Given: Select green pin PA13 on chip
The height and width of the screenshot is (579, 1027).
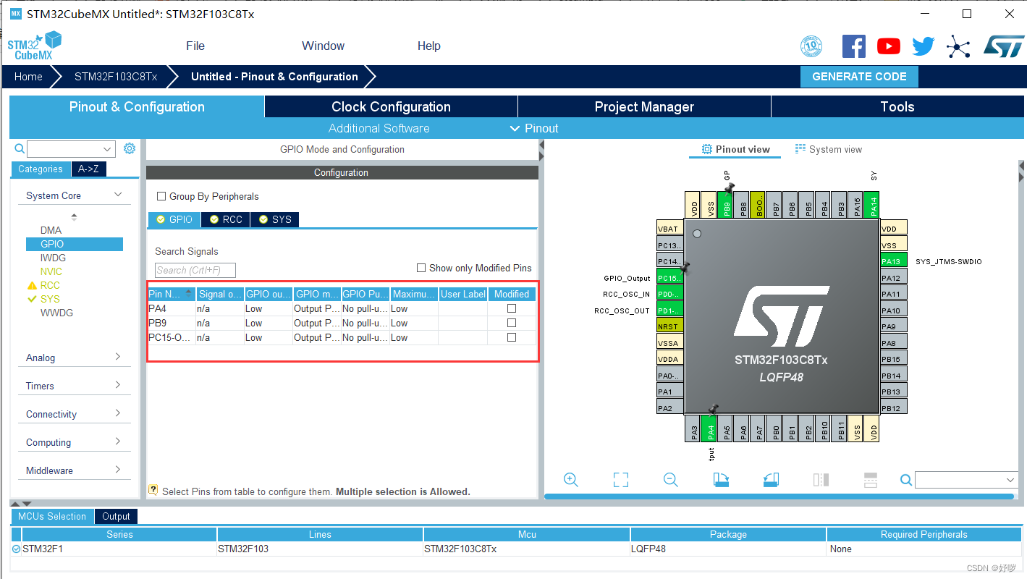Looking at the screenshot, I should click(894, 261).
